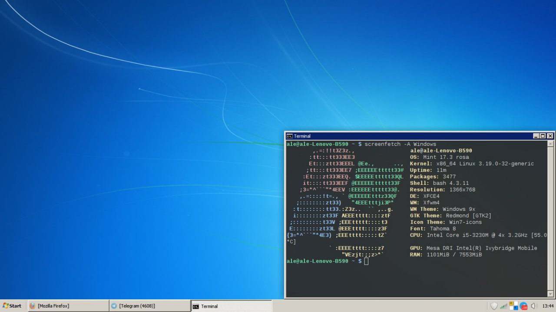Click the 'Shell: bash 4.3.11' line
Image resolution: width=556 pixels, height=312 pixels.
pos(439,183)
